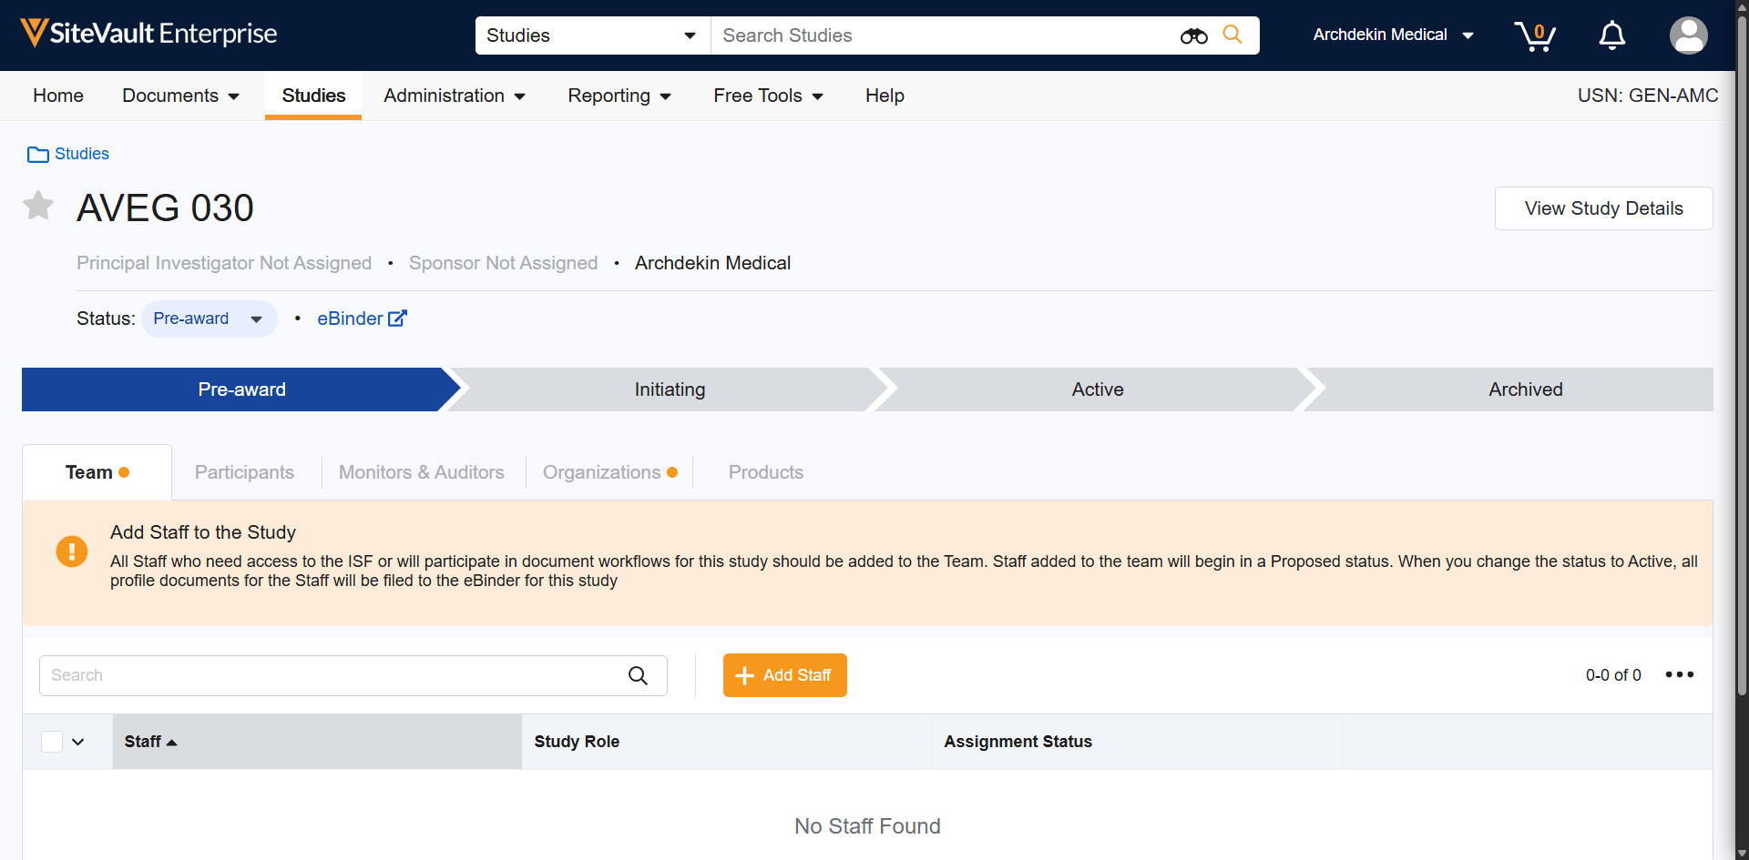Screen dimensions: 1749x860
Task: Click Principal Investigator Not Assigned text
Action: (224, 263)
